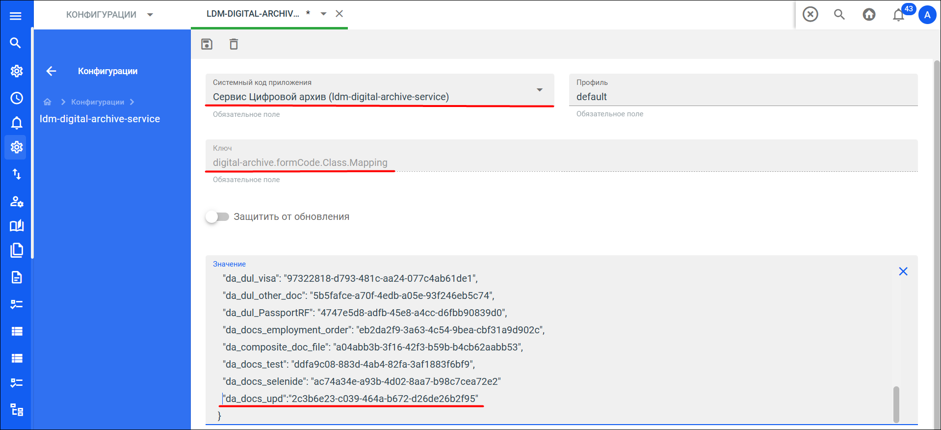Click the Профиль field with default
Screen dimensions: 941x430
click(743, 90)
